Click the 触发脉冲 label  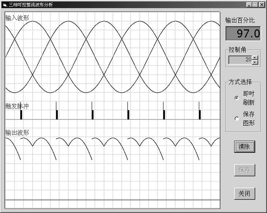(x=17, y=106)
